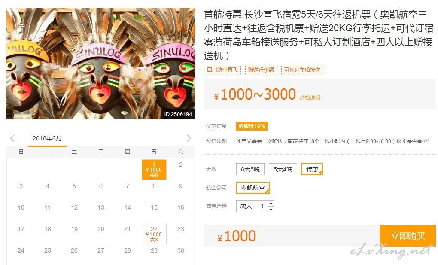438x265 pixels.
Task: Select June 1 date priced ¥1000
Action: pos(154,170)
